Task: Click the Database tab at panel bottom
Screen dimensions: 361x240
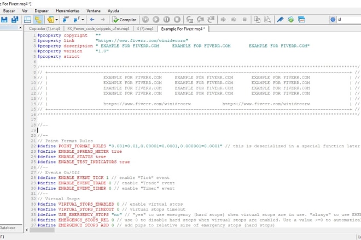Action: pyautogui.click(x=8, y=227)
